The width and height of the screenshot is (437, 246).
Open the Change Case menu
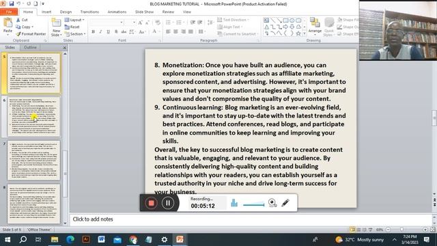coord(142,31)
